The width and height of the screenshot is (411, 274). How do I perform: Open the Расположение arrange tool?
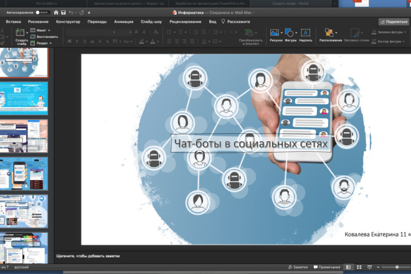tap(330, 35)
